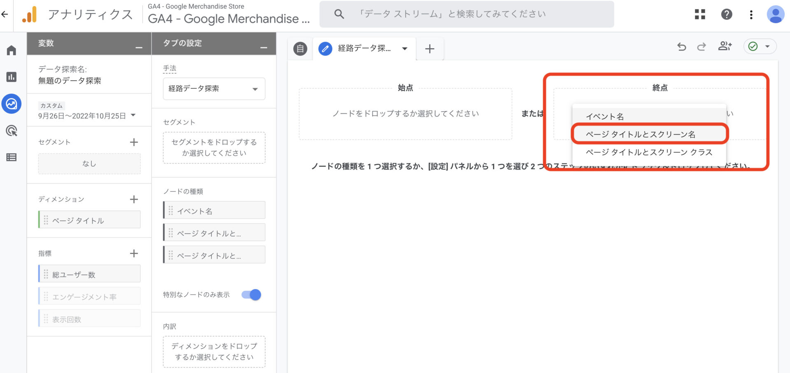Open the three-dot more options menu
Viewport: 790px width, 373px height.
click(x=751, y=15)
